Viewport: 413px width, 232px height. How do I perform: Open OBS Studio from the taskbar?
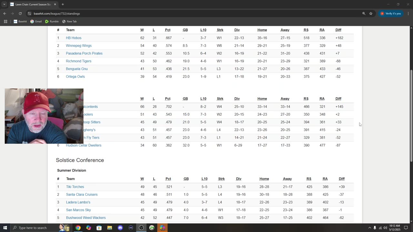coord(141,228)
